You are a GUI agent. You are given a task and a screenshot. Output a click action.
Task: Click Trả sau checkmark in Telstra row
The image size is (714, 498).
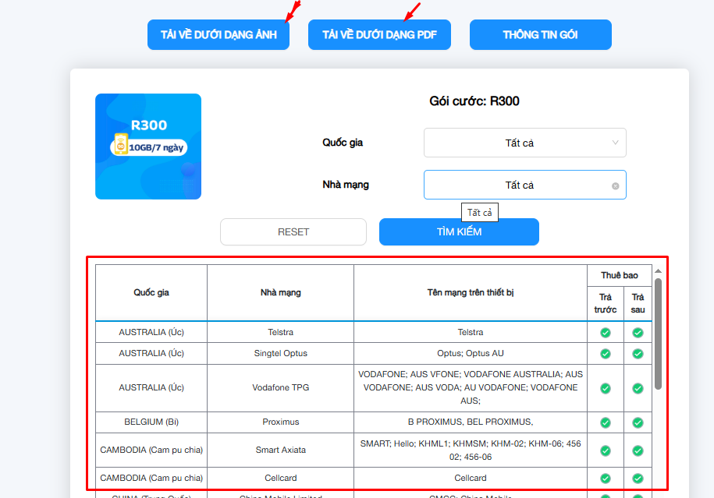pyautogui.click(x=638, y=333)
